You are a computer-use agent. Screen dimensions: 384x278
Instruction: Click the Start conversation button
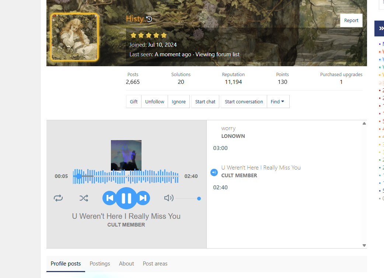[x=244, y=101]
